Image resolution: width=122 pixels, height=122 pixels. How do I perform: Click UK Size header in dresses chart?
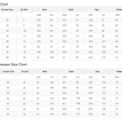click(x=25, y=72)
